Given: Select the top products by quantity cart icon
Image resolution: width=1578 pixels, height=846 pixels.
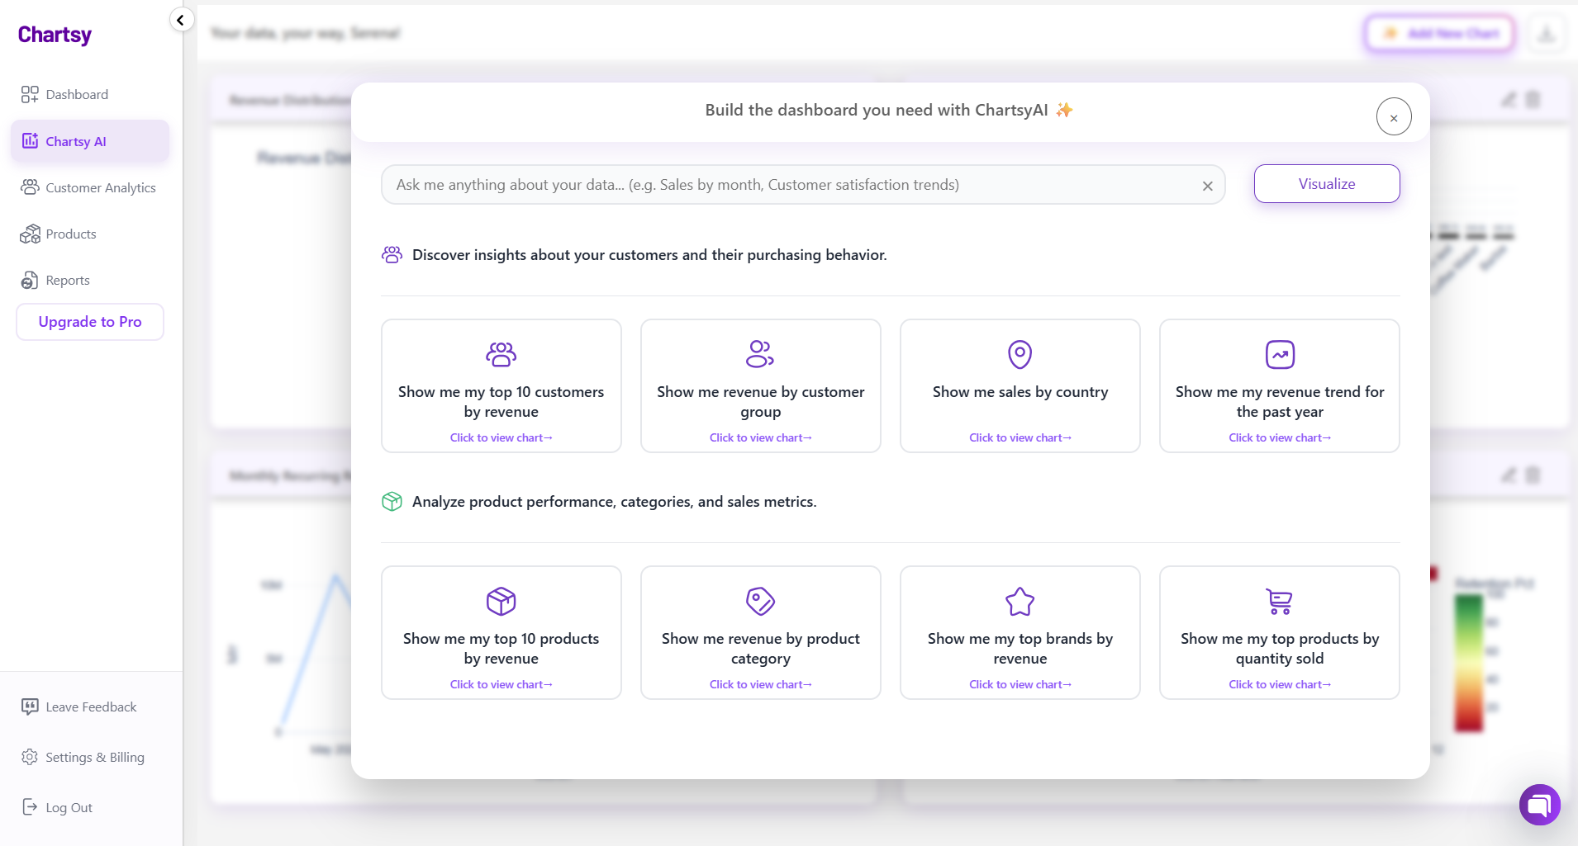Looking at the screenshot, I should [1279, 602].
